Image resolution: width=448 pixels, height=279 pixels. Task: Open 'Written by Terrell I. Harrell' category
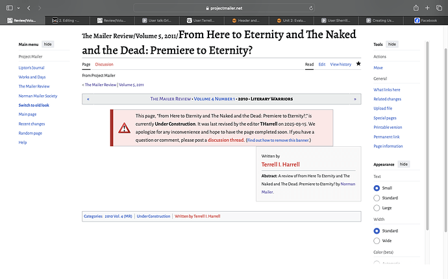pyautogui.click(x=197, y=216)
